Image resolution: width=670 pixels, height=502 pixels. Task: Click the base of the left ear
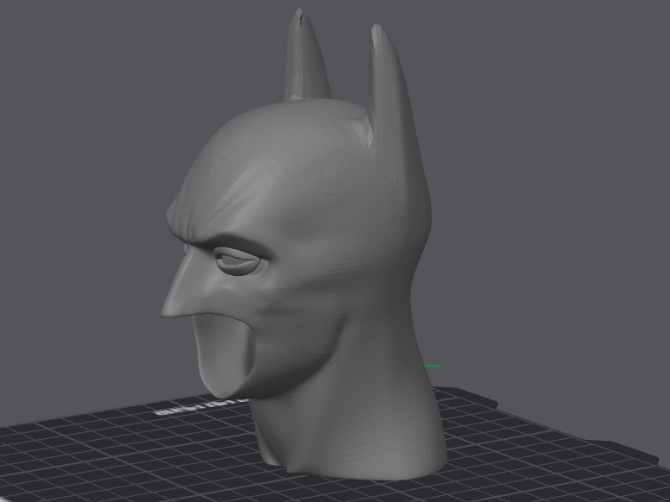click(x=307, y=95)
